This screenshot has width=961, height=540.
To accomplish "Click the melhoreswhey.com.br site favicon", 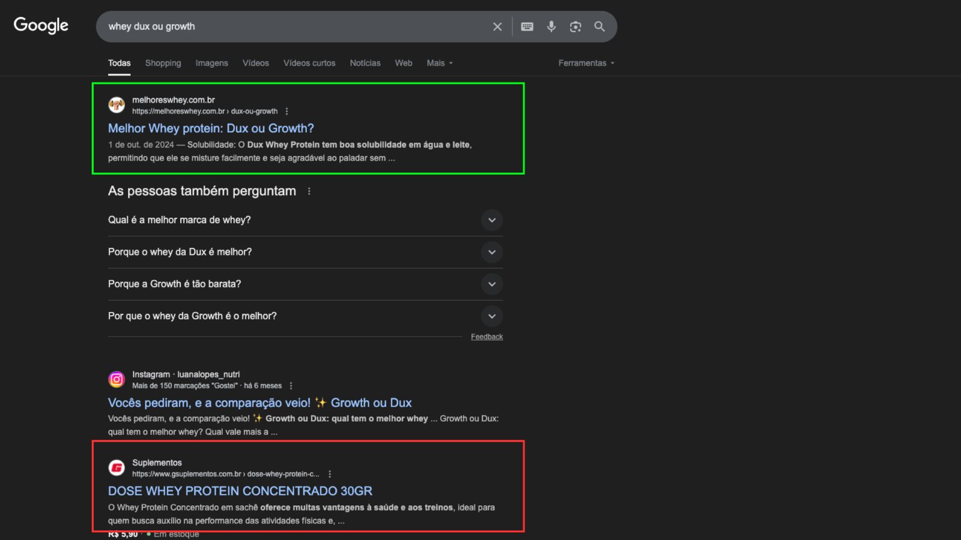I will 116,104.
